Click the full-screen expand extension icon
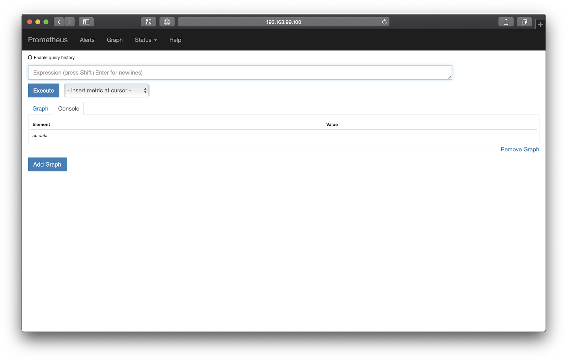This screenshot has width=567, height=360. tap(148, 22)
